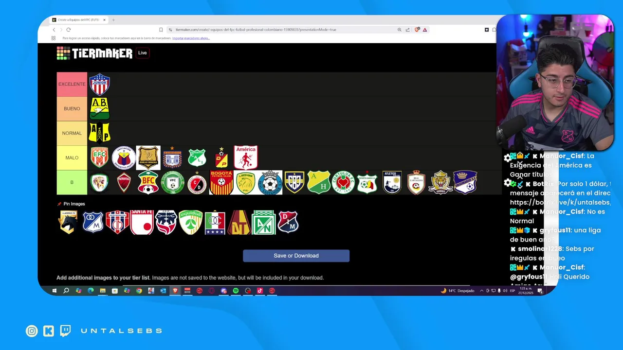Select the VFC Valledupar green round crest
The height and width of the screenshot is (350, 623).
pyautogui.click(x=172, y=182)
